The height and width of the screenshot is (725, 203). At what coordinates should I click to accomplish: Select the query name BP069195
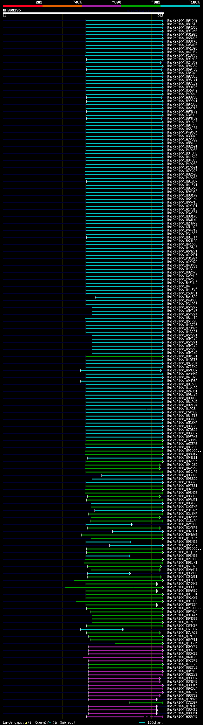pos(12,10)
